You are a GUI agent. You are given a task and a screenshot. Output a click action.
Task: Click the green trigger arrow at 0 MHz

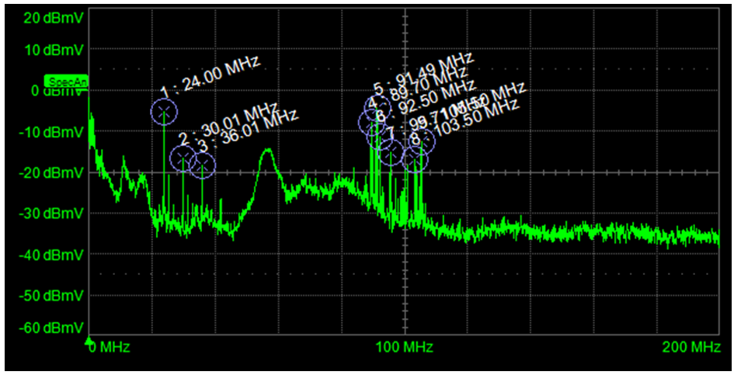point(89,339)
